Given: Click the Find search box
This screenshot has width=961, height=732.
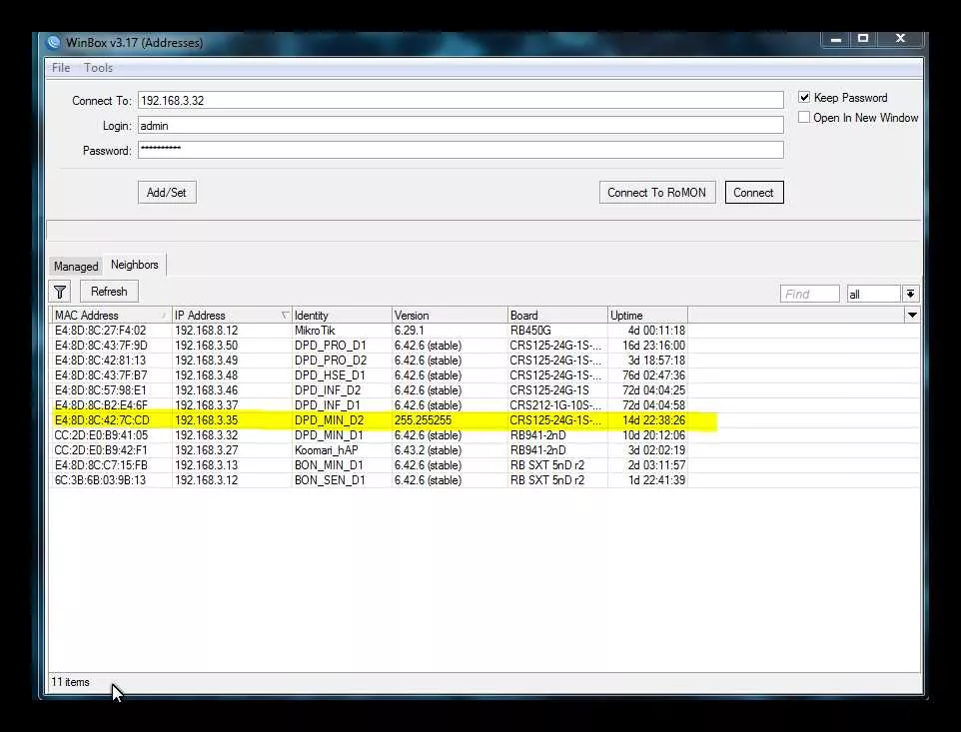Looking at the screenshot, I should pos(809,294).
